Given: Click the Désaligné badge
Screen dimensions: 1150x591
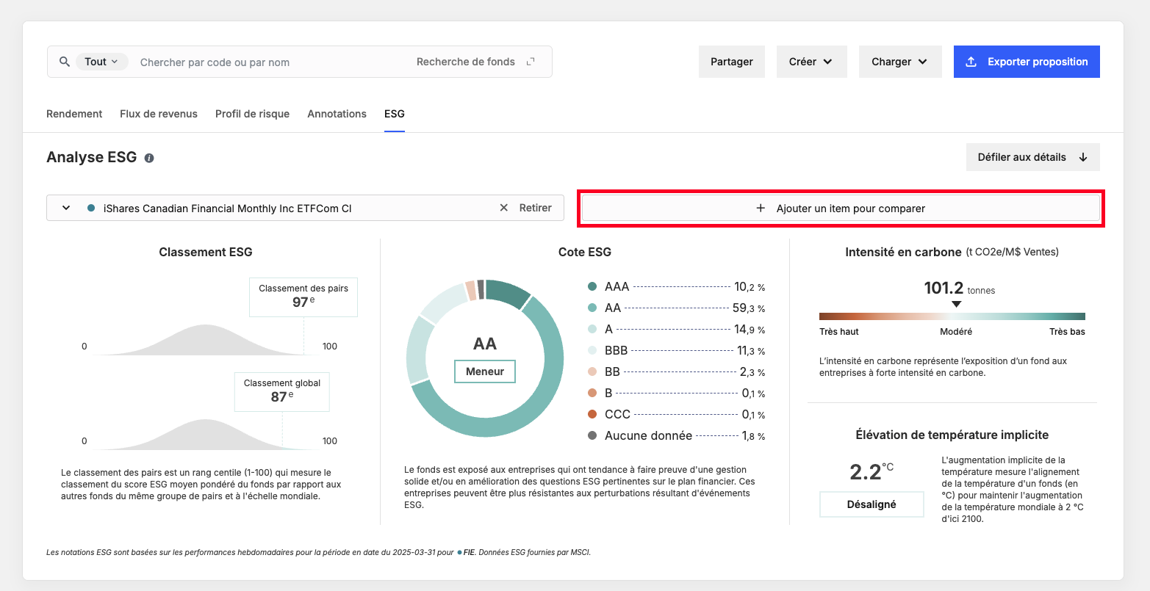Looking at the screenshot, I should (872, 504).
